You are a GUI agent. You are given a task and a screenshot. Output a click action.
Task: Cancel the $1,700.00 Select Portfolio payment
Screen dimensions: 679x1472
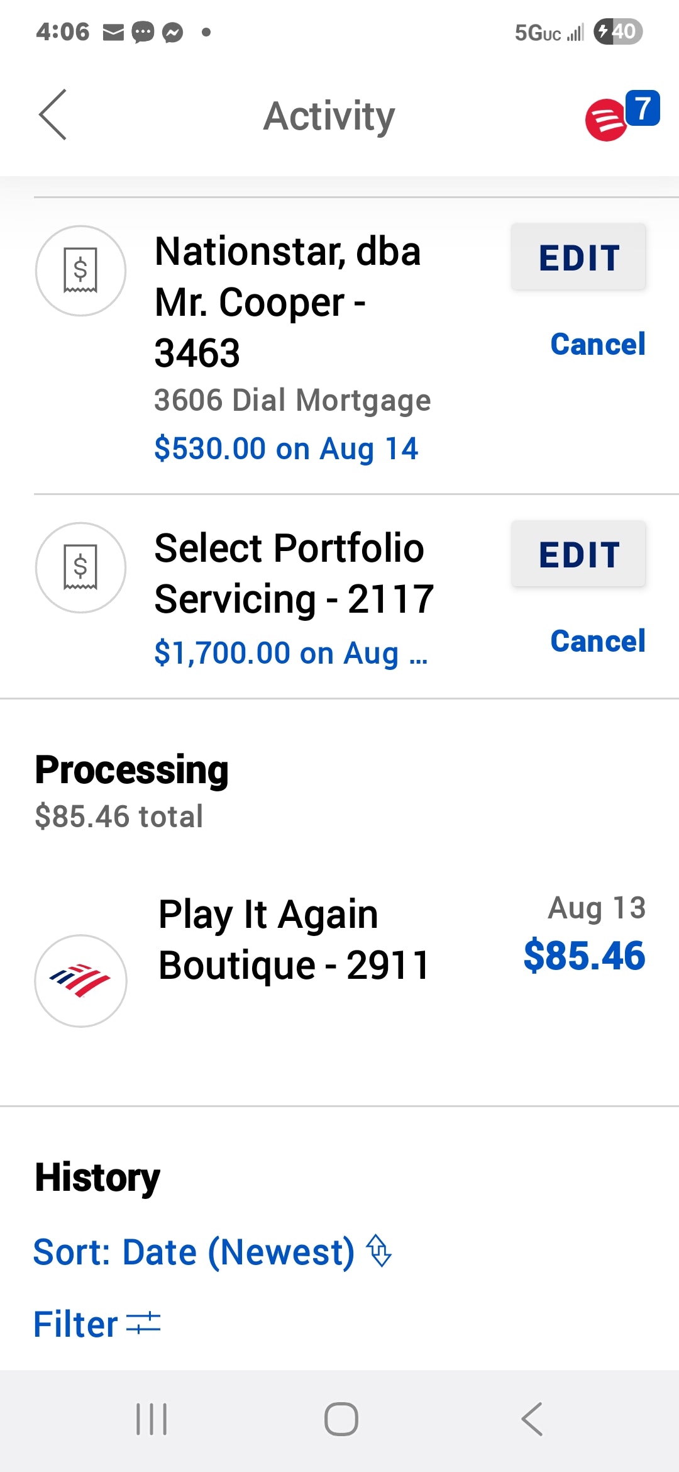point(598,641)
